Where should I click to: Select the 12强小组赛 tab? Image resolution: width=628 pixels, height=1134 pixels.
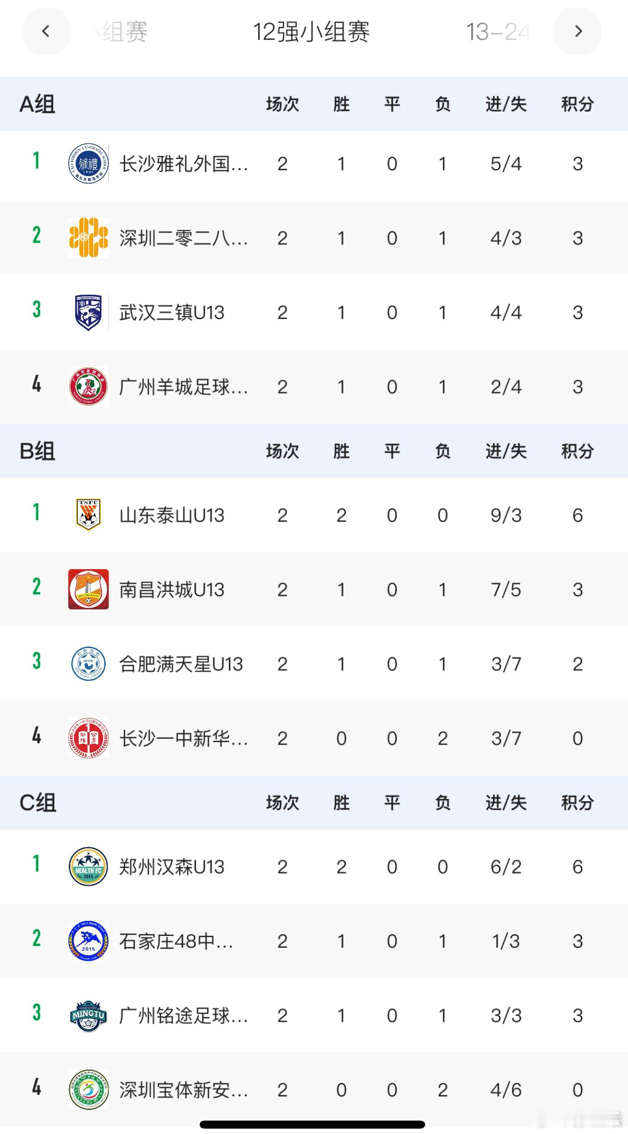pos(311,32)
